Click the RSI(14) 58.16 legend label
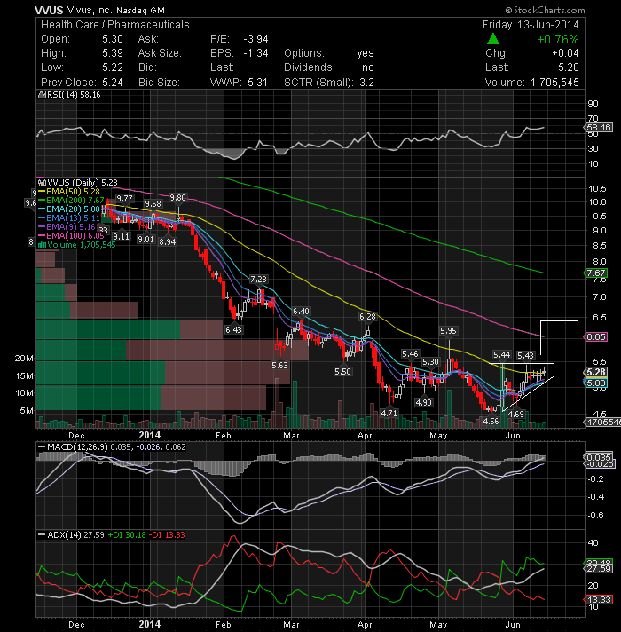 [69, 95]
